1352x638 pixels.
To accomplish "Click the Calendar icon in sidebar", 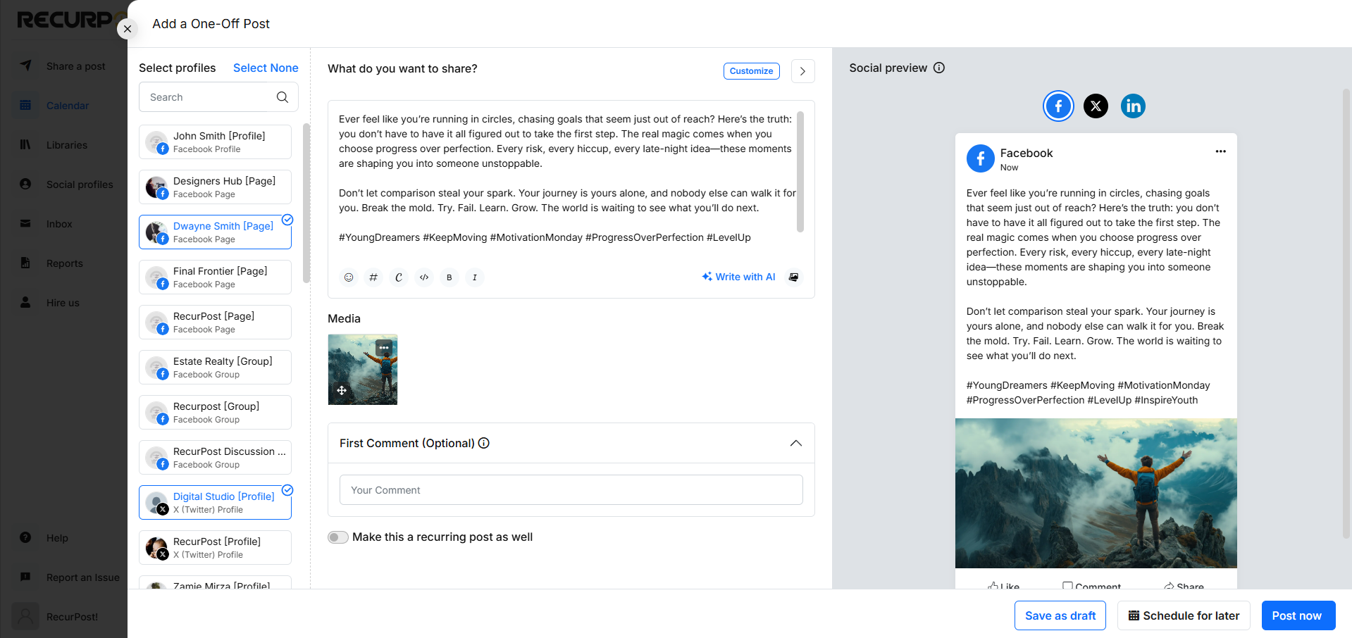I will click(25, 105).
